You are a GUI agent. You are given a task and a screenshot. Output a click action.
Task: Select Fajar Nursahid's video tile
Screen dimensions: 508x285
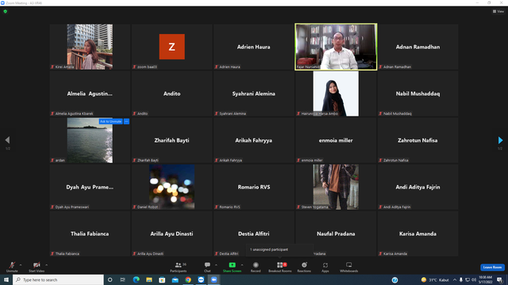click(336, 47)
